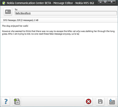
Task: Open the contacts picker card icon
Action: click(8, 12)
